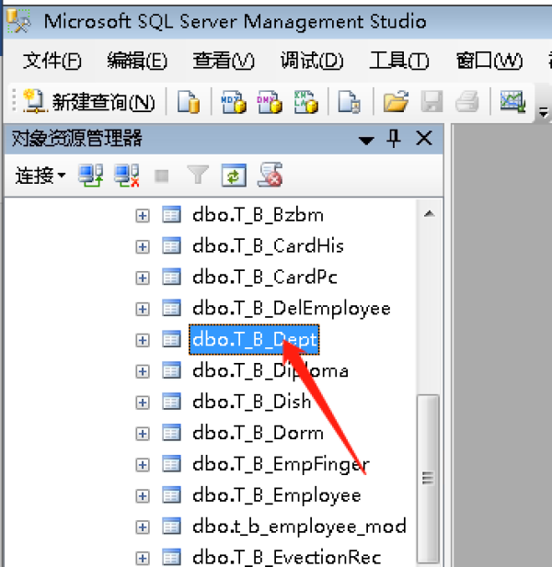This screenshot has width=552, height=567.
Task: Expand the dbo.T_B_CardHis table node
Action: (143, 247)
